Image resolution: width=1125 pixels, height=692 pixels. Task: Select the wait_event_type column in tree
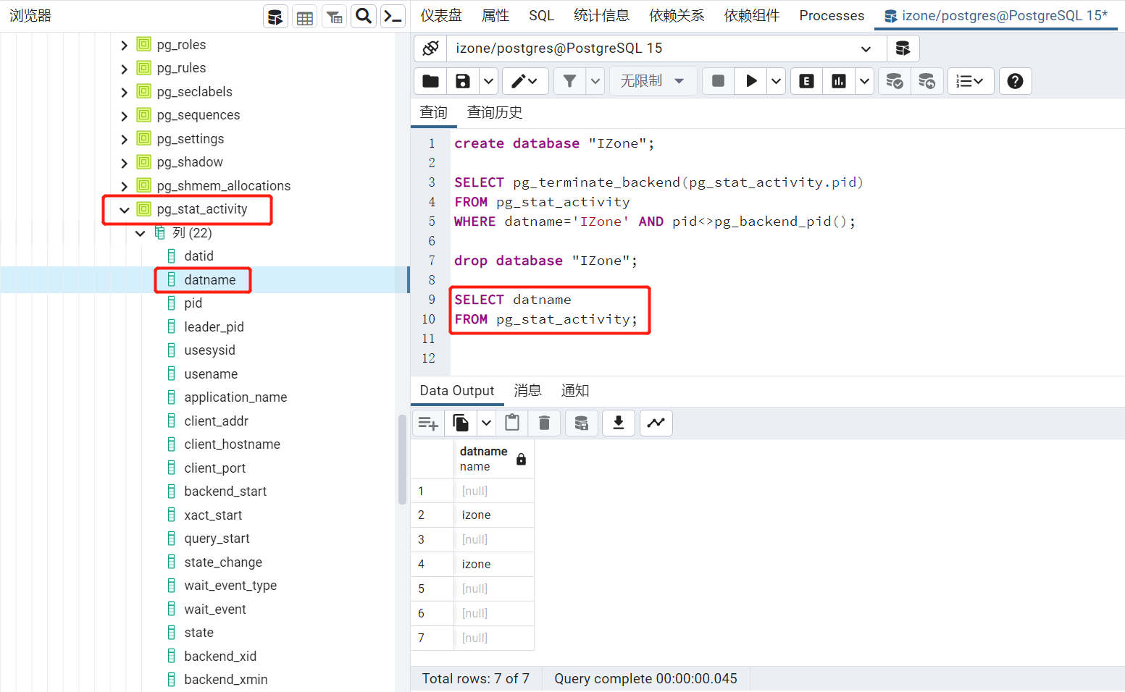pos(230,586)
